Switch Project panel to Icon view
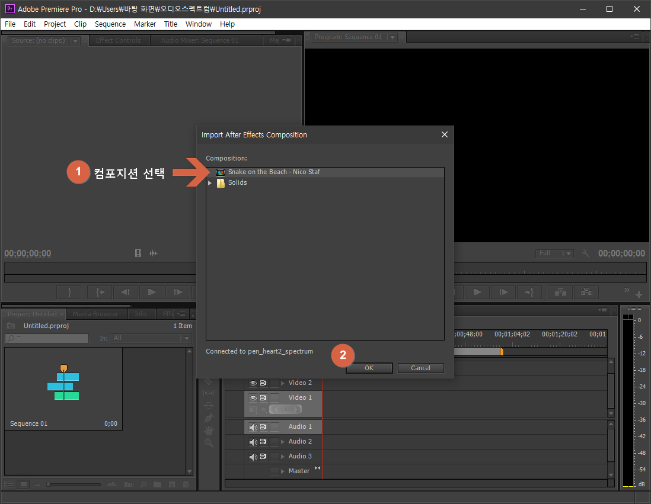The height and width of the screenshot is (504, 651). (x=24, y=484)
